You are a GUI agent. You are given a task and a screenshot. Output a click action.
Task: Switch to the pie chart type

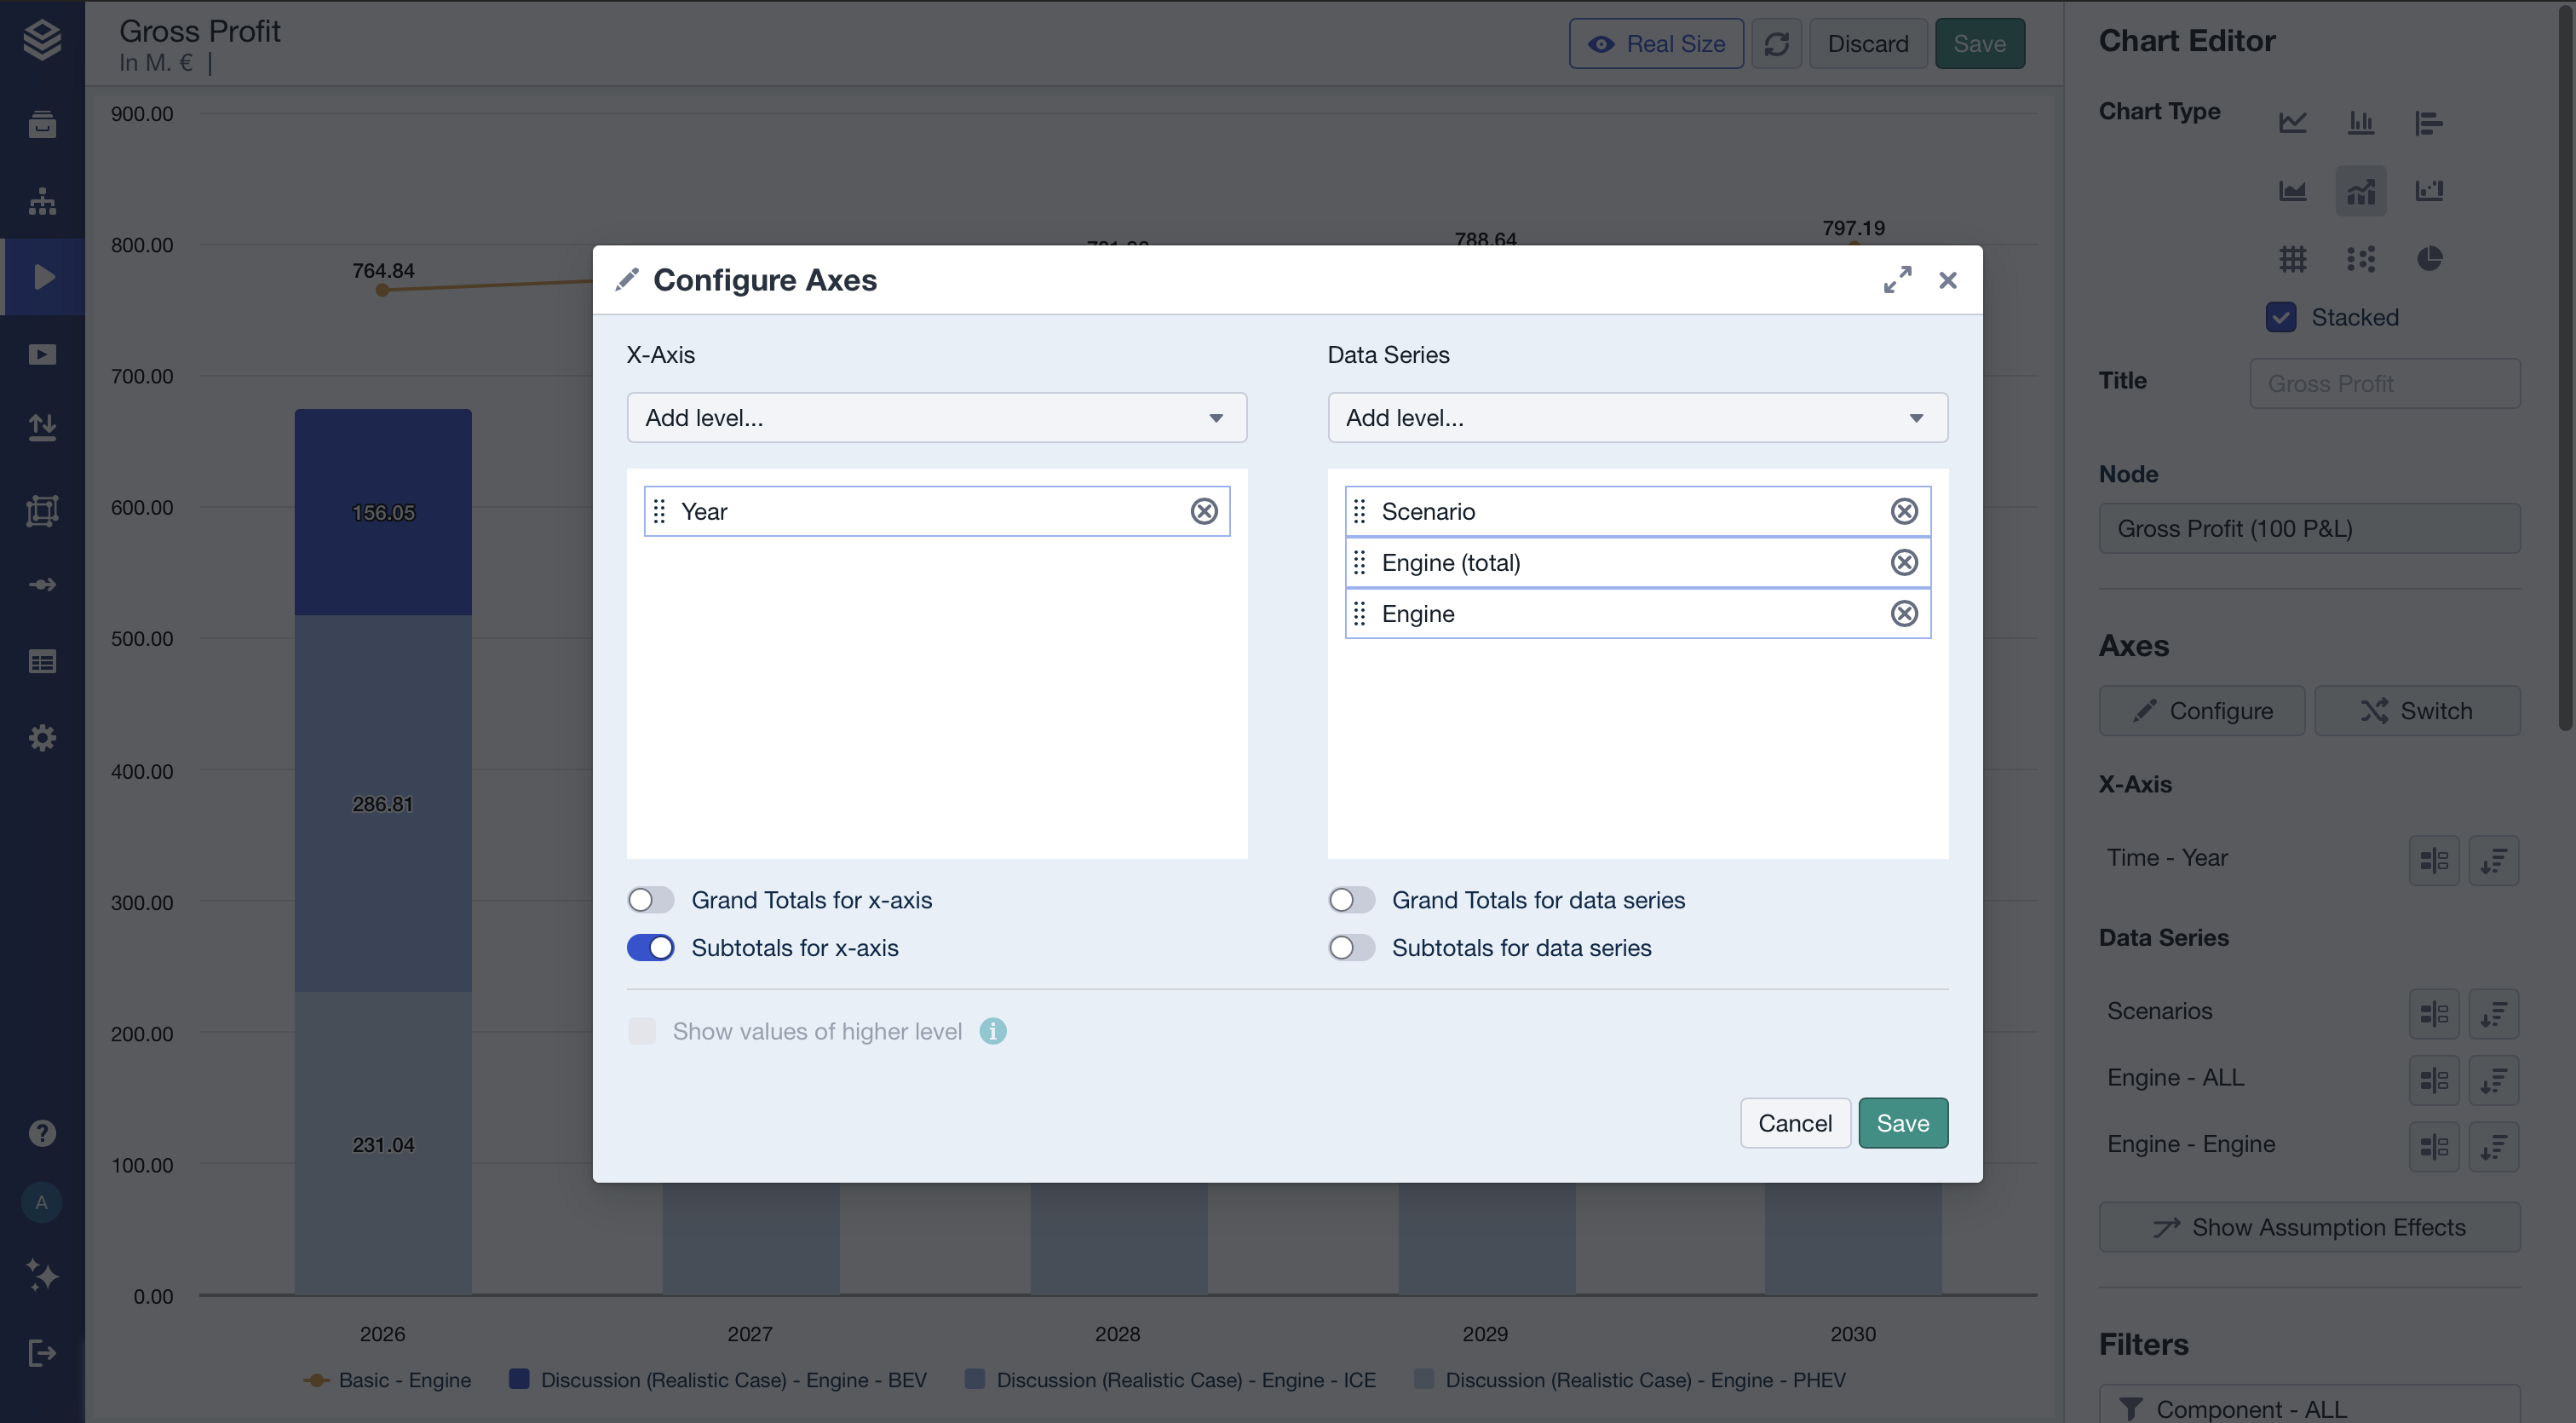(x=2429, y=259)
